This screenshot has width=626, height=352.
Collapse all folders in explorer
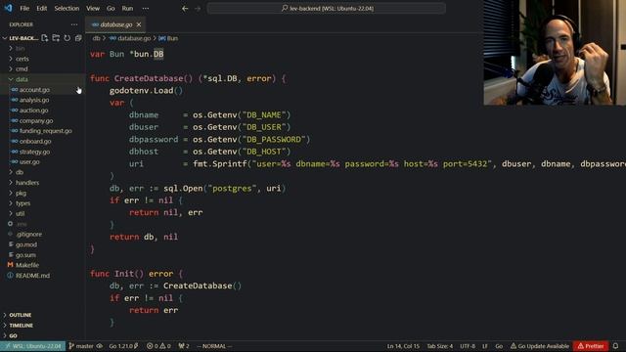78,38
